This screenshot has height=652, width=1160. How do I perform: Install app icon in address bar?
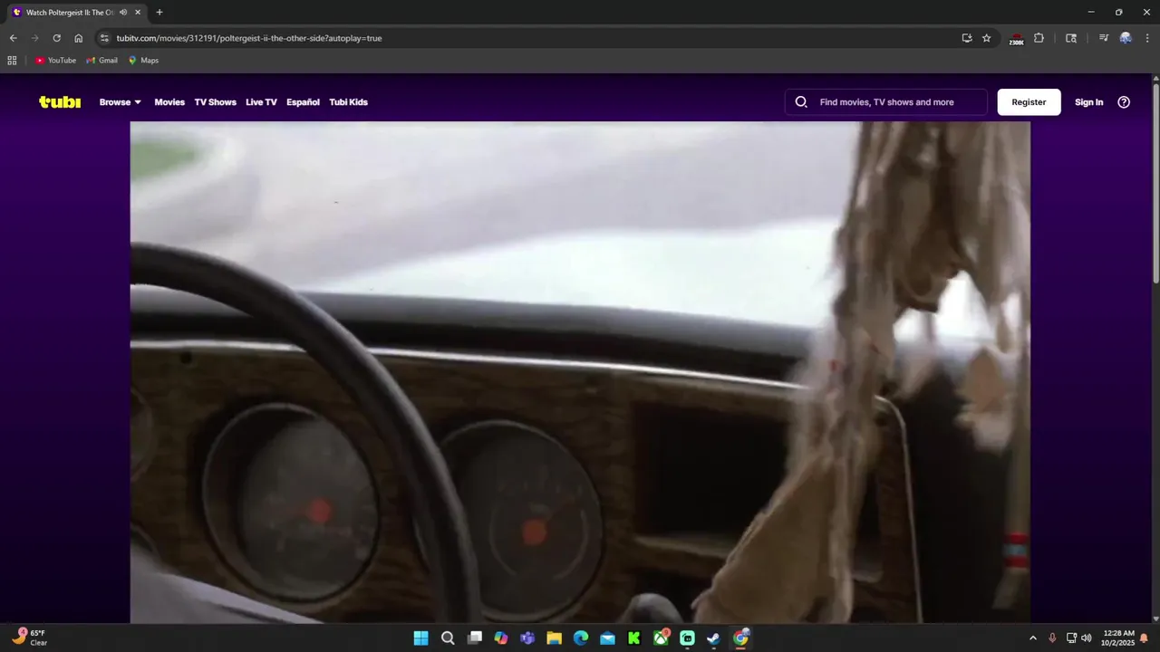pyautogui.click(x=967, y=38)
